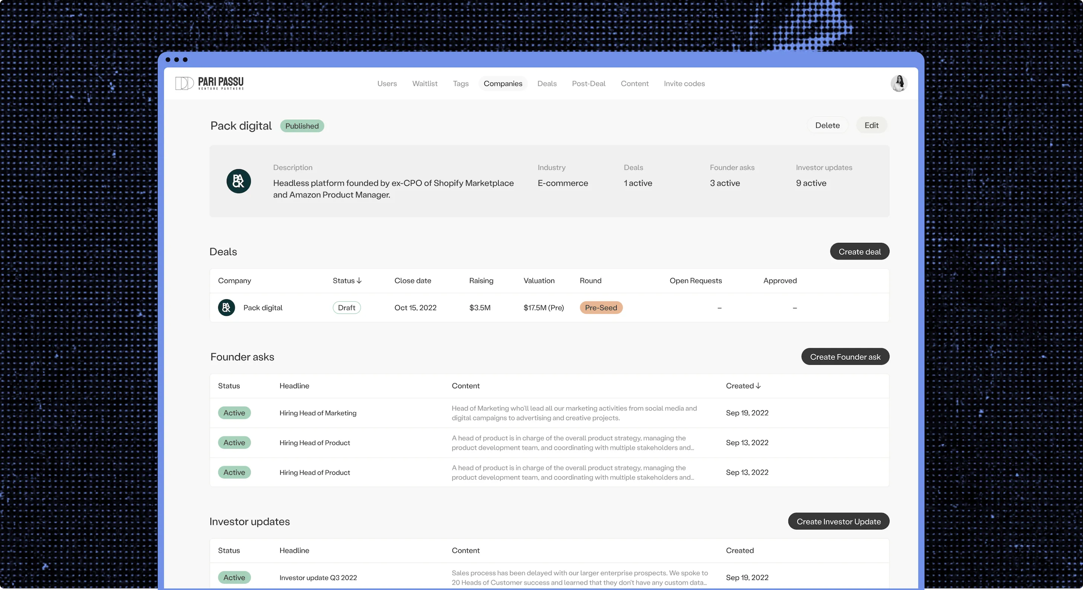Click the Oct 15, 2022 close date
The width and height of the screenshot is (1083, 590).
tap(416, 308)
